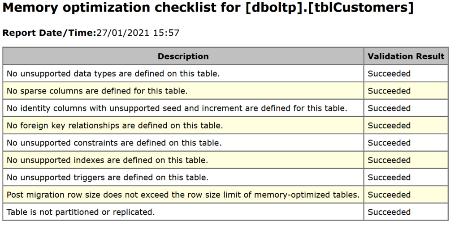This screenshot has width=459, height=225.
Task: Click the Report Date/Time value
Action: click(x=138, y=33)
